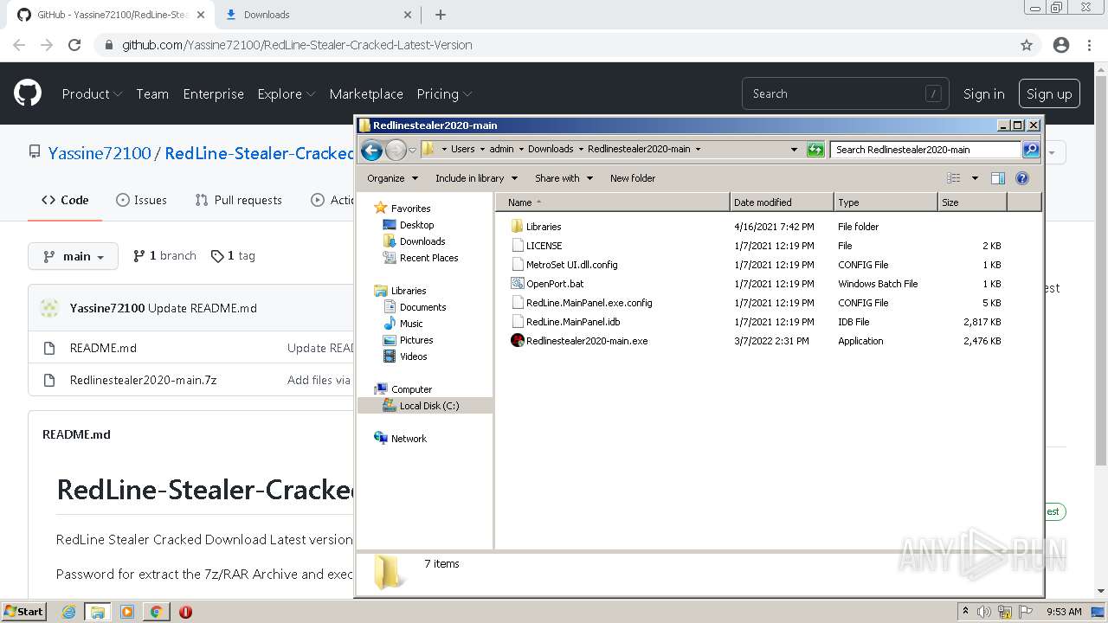Image resolution: width=1108 pixels, height=623 pixels.
Task: Open the README.md file link
Action: coord(103,348)
